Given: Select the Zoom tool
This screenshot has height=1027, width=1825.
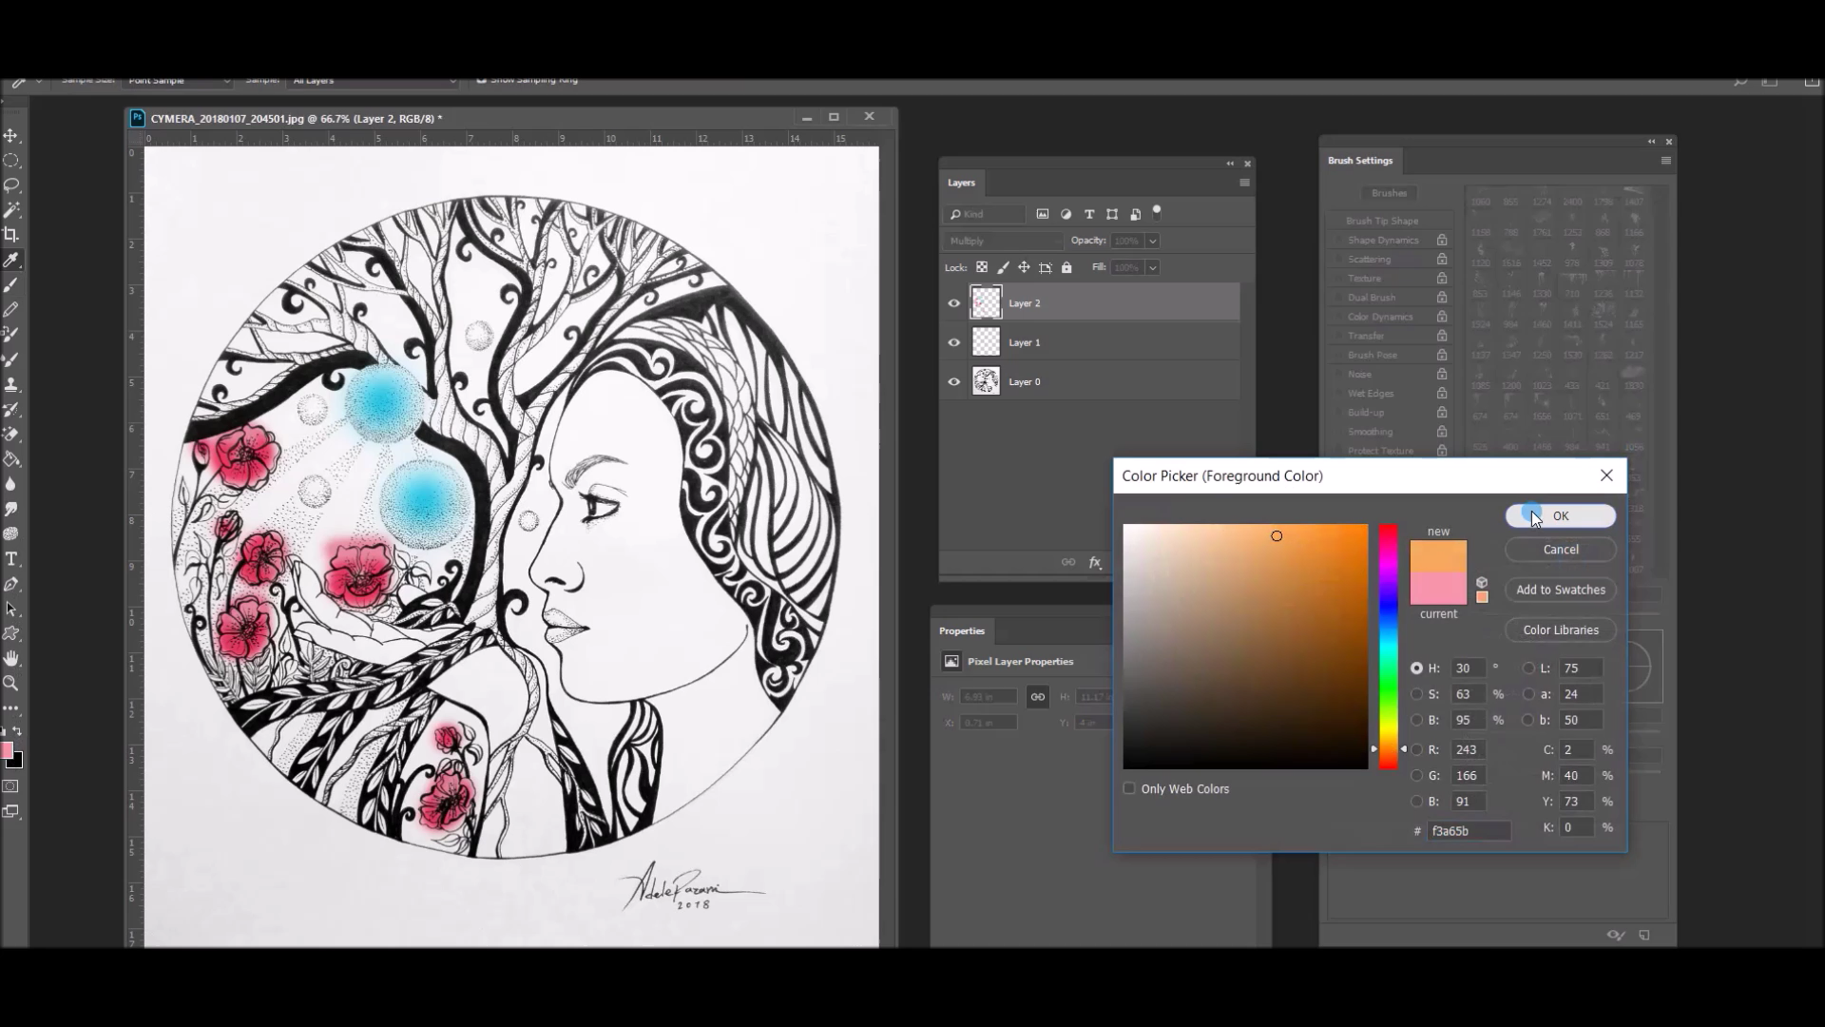Looking at the screenshot, I should point(11,683).
